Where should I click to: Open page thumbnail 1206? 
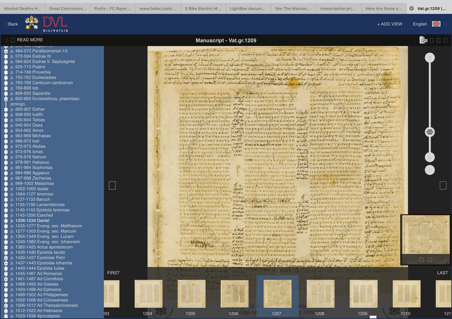[234, 294]
